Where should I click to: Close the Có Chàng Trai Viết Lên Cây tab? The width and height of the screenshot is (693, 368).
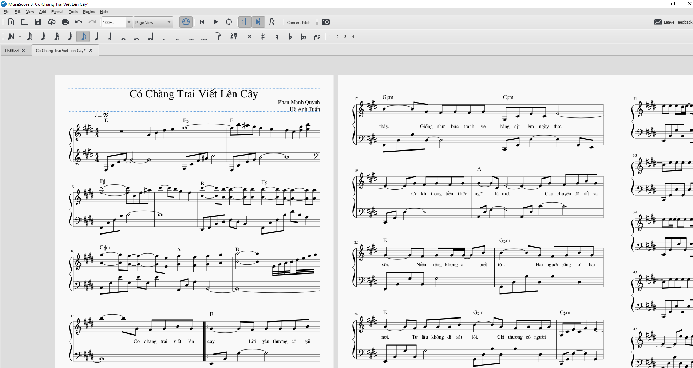coord(91,51)
